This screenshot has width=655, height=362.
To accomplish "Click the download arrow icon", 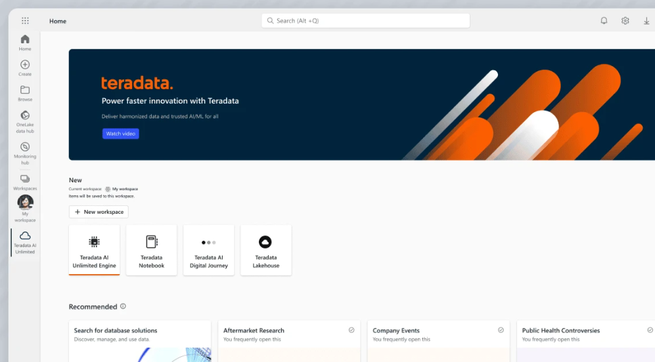I will (646, 20).
